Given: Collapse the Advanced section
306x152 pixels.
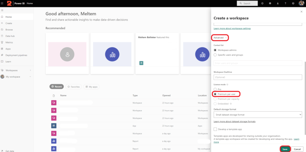Looking at the screenshot, I should tap(220, 38).
